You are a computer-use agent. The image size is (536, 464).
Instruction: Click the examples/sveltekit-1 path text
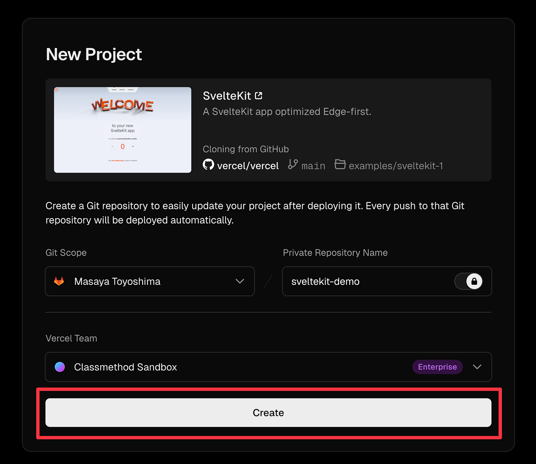pos(396,166)
